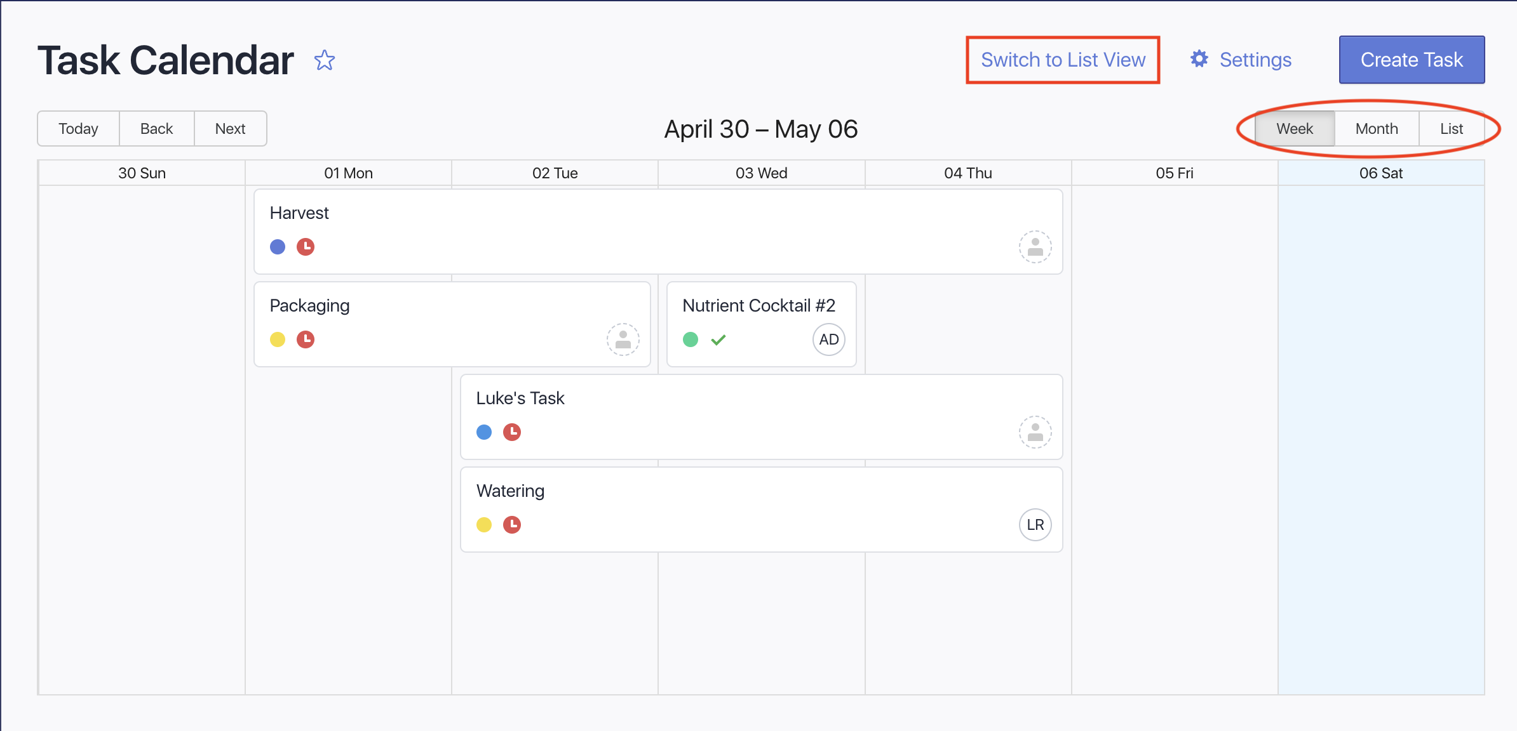The width and height of the screenshot is (1517, 731).
Task: Click the blue color dot on Luke's Task
Action: tap(484, 432)
